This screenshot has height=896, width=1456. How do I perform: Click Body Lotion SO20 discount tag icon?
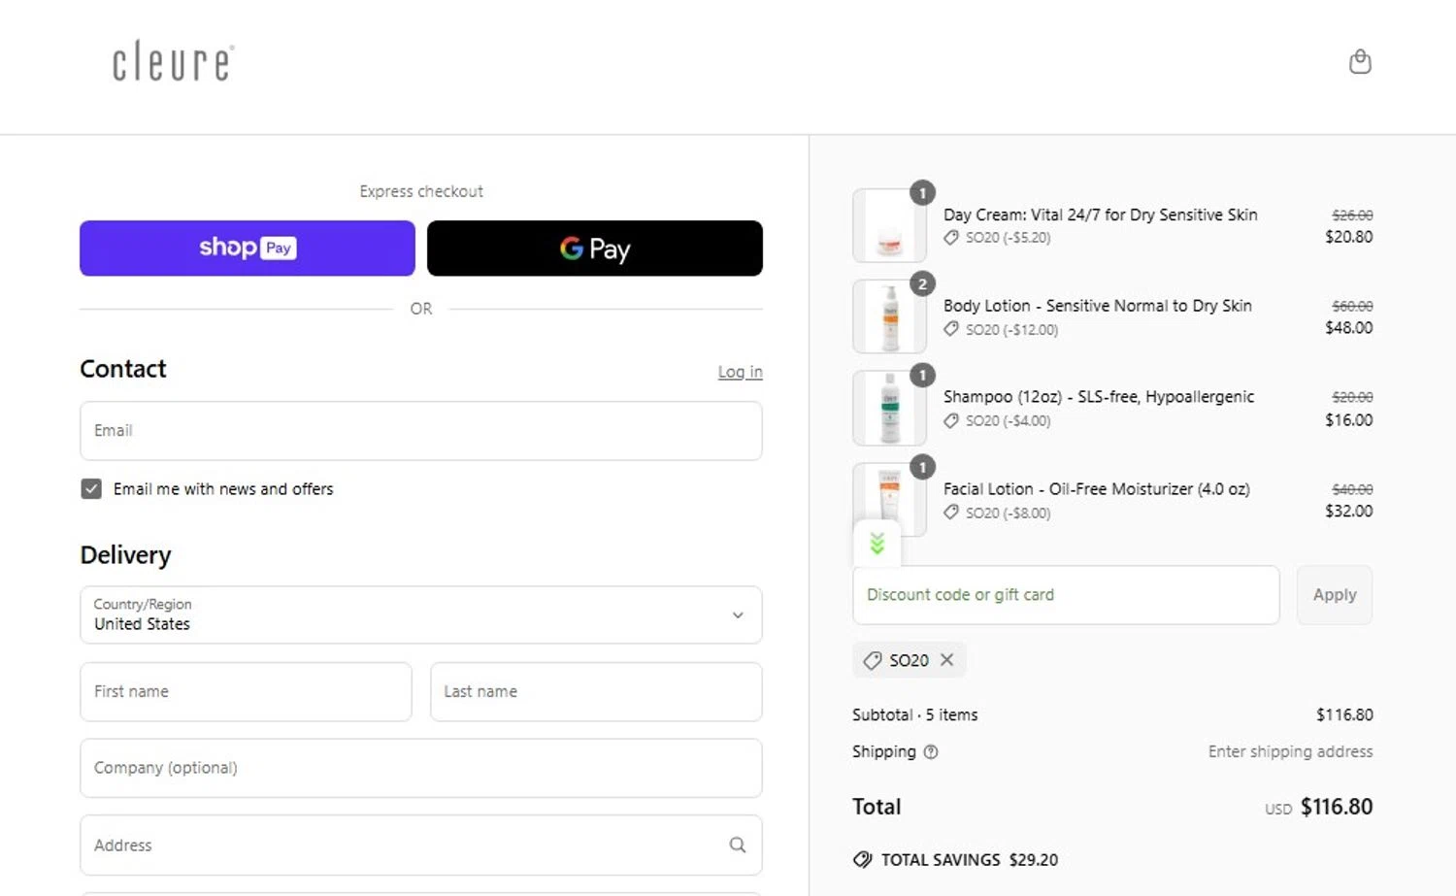951,329
